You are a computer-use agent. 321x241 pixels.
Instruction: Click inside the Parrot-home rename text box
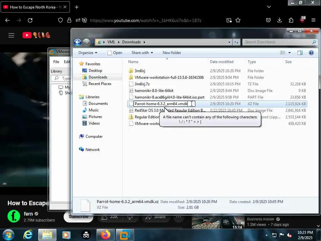click(x=164, y=104)
